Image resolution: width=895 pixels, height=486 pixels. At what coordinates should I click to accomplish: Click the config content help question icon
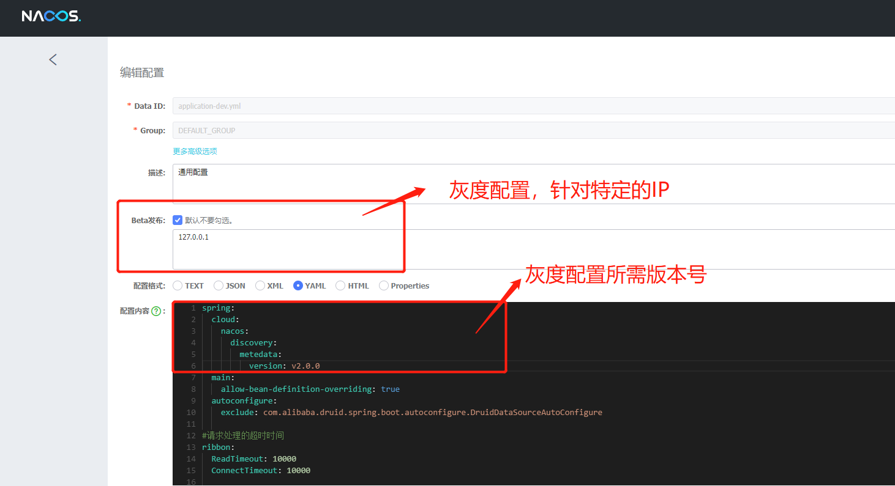tap(156, 311)
